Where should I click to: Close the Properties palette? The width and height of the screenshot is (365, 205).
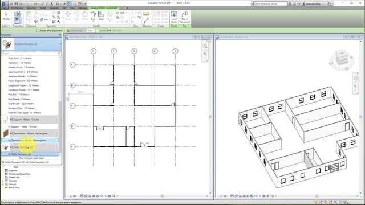[60, 35]
